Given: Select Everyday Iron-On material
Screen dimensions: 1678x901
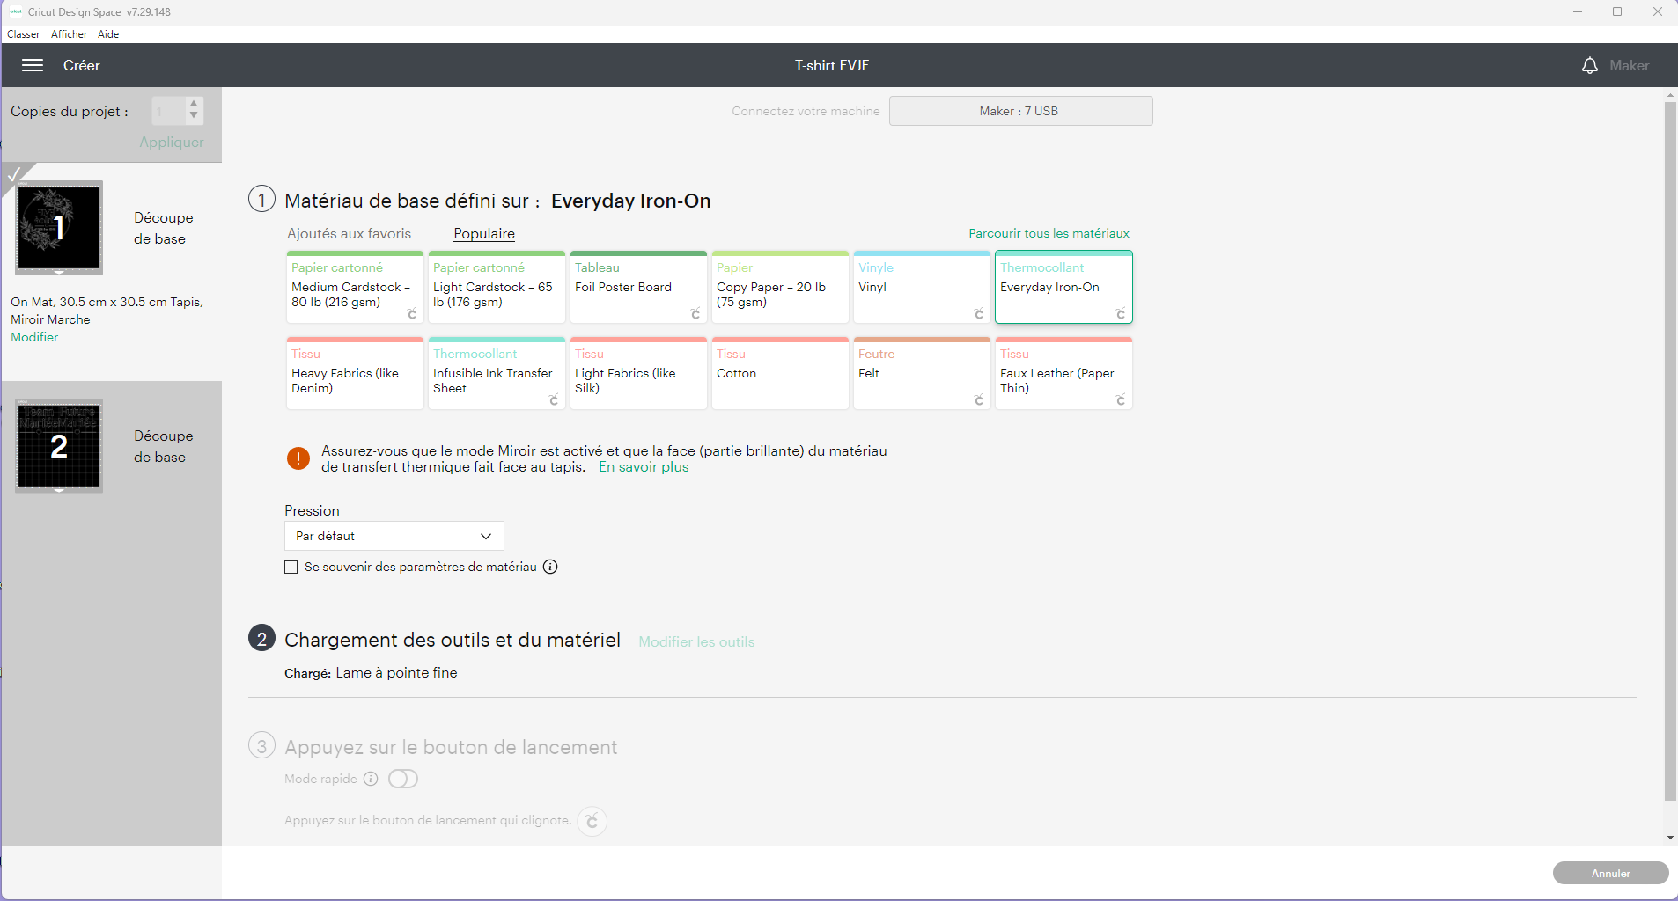Looking at the screenshot, I should [x=1063, y=288].
